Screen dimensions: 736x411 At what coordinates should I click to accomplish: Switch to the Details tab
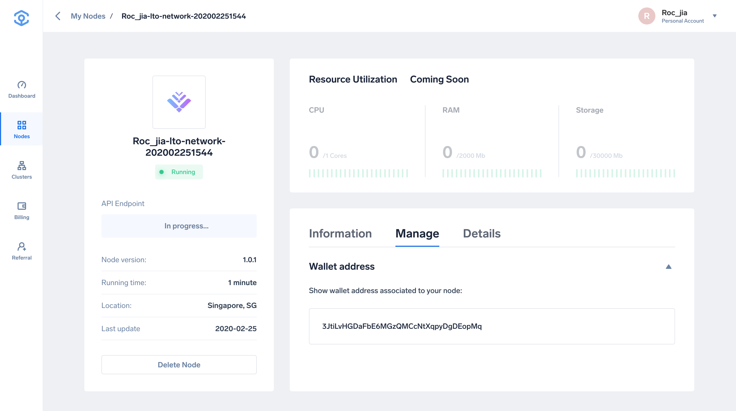pos(482,233)
